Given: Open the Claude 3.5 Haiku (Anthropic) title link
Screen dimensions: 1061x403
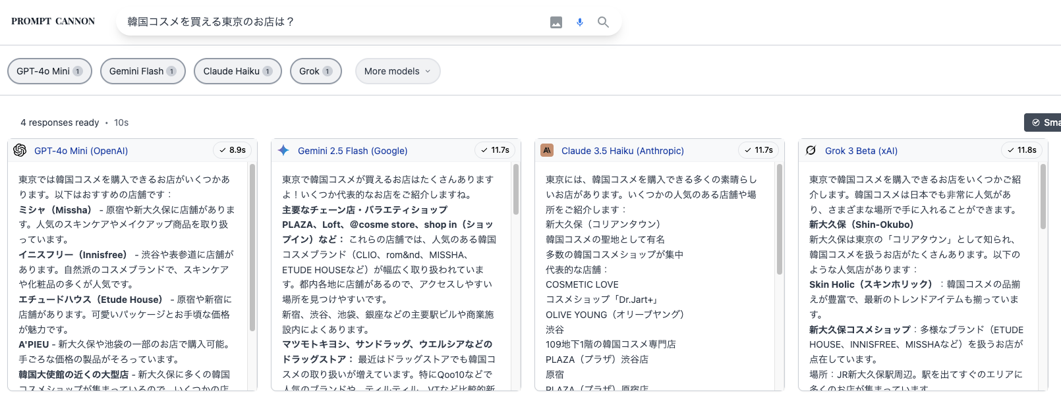Looking at the screenshot, I should point(623,151).
